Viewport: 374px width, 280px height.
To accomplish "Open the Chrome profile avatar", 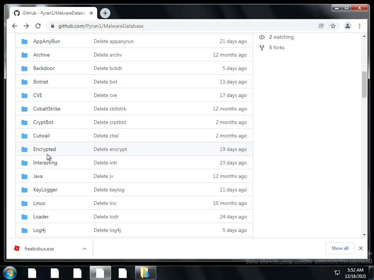I will [x=348, y=26].
